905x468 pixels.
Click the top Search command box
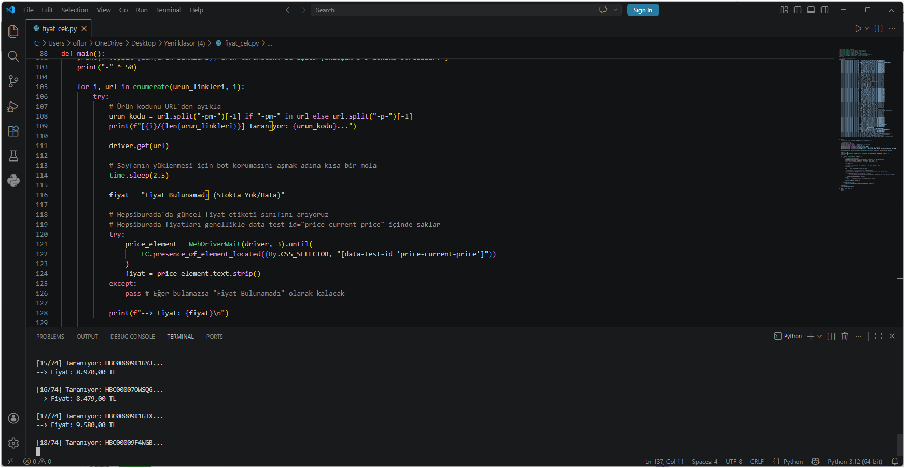coord(451,10)
